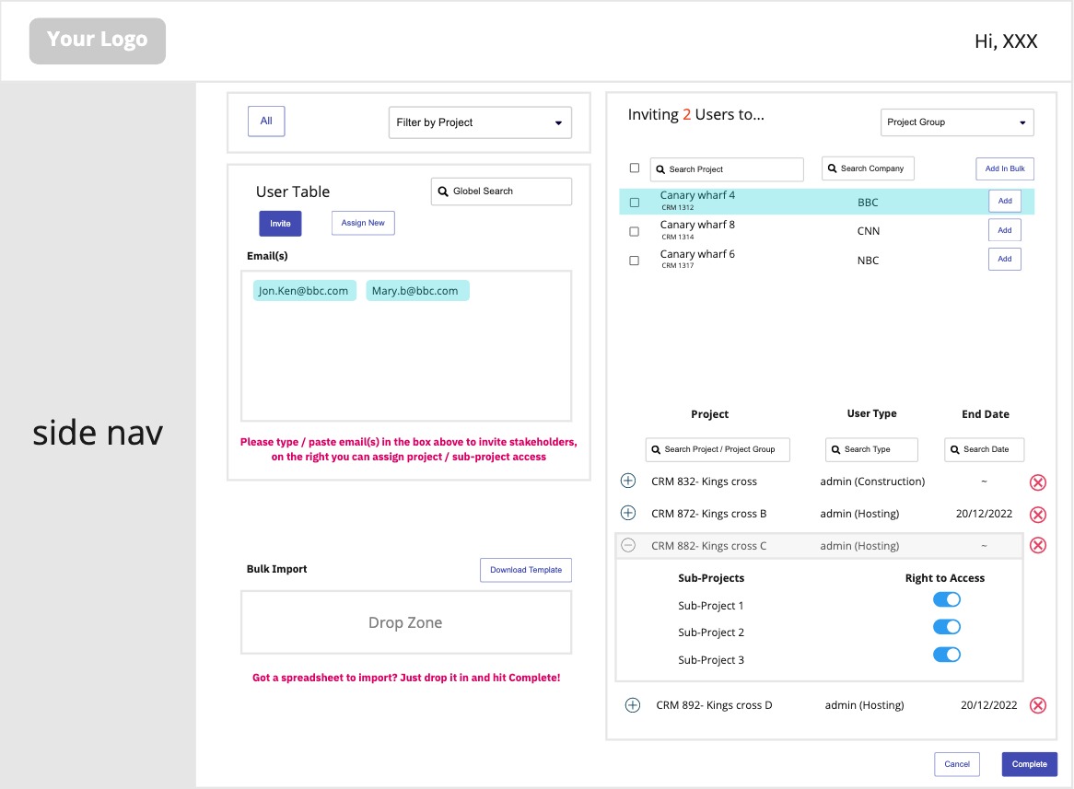
Task: Tick the select-all projects checkbox
Action: click(634, 168)
